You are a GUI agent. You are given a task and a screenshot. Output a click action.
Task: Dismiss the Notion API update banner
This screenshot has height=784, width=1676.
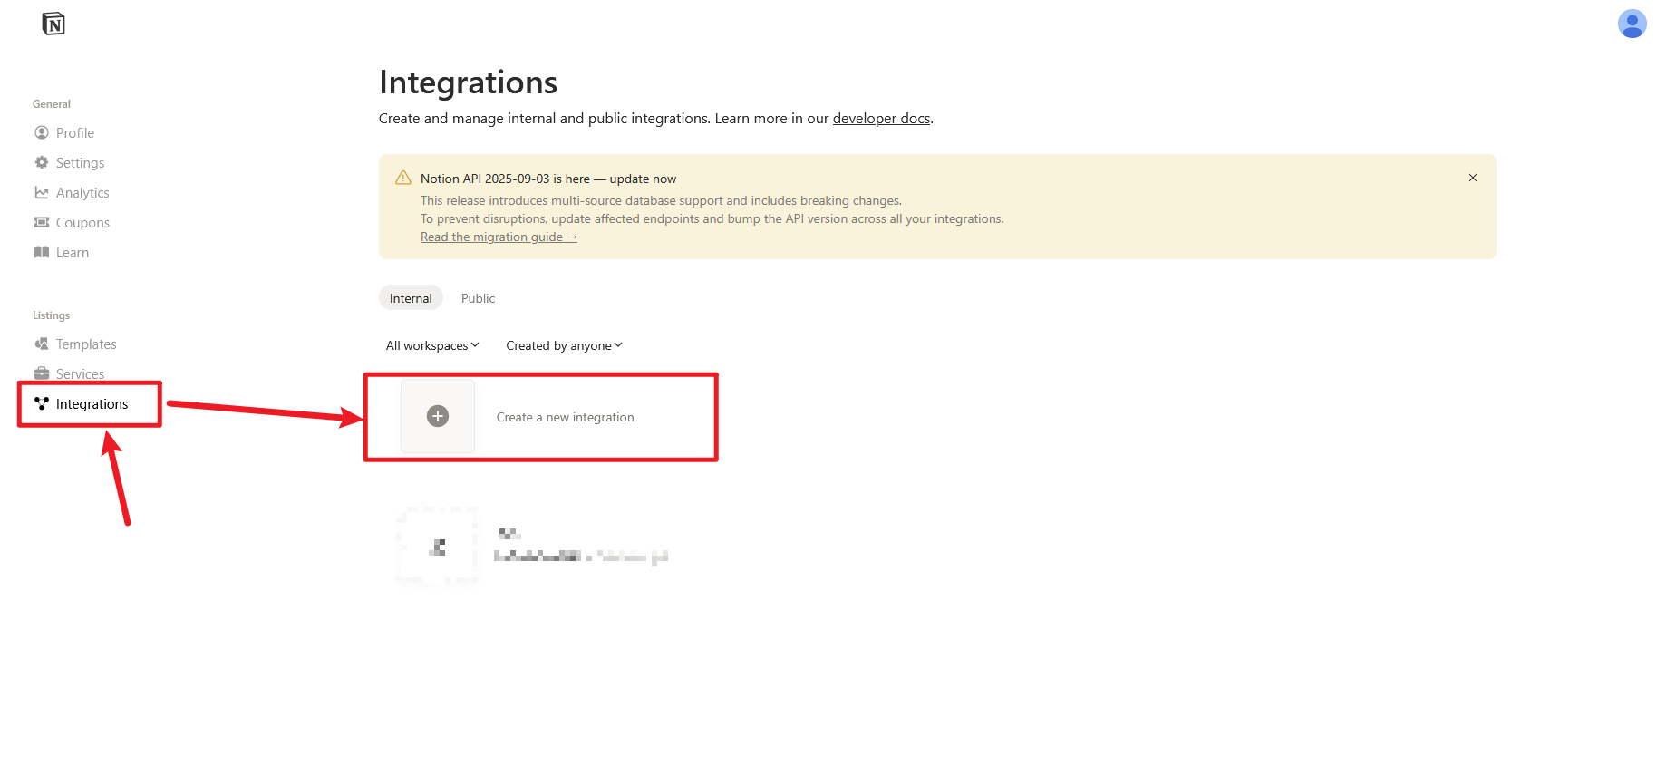point(1473,178)
